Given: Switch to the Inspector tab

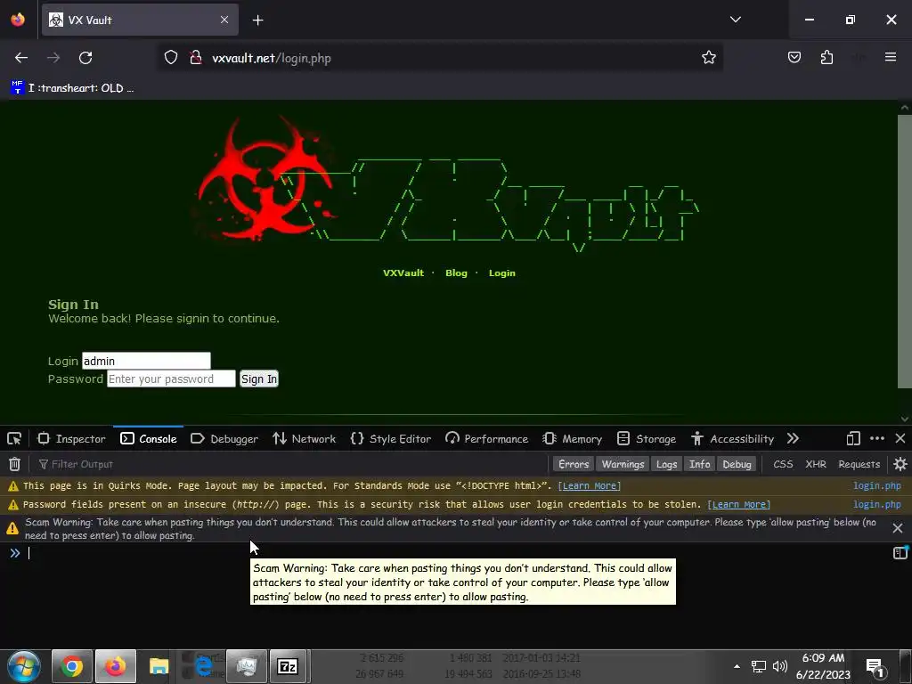Looking at the screenshot, I should pos(71,438).
